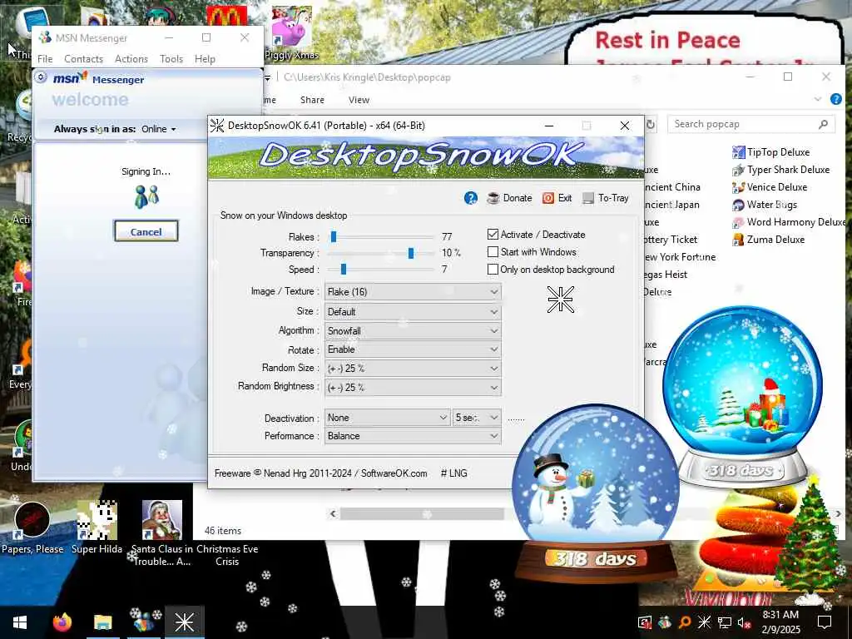Open the Windows Start button
This screenshot has width=852, height=639.
tap(20, 622)
